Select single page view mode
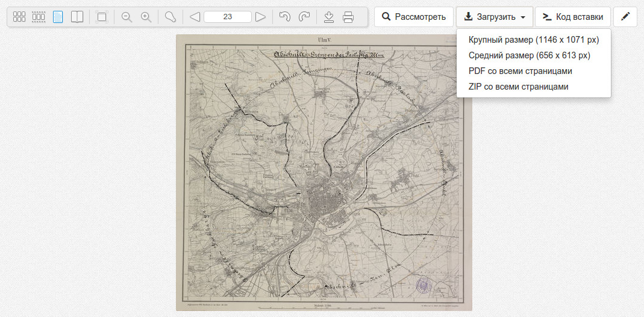Screen dimensions: 644x317 point(58,17)
